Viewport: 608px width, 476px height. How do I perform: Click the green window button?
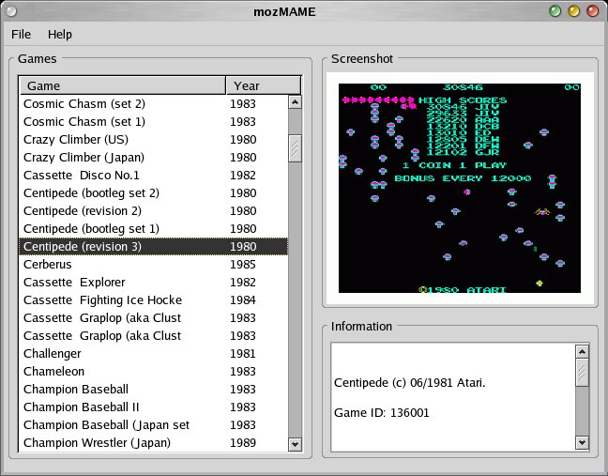[x=555, y=11]
